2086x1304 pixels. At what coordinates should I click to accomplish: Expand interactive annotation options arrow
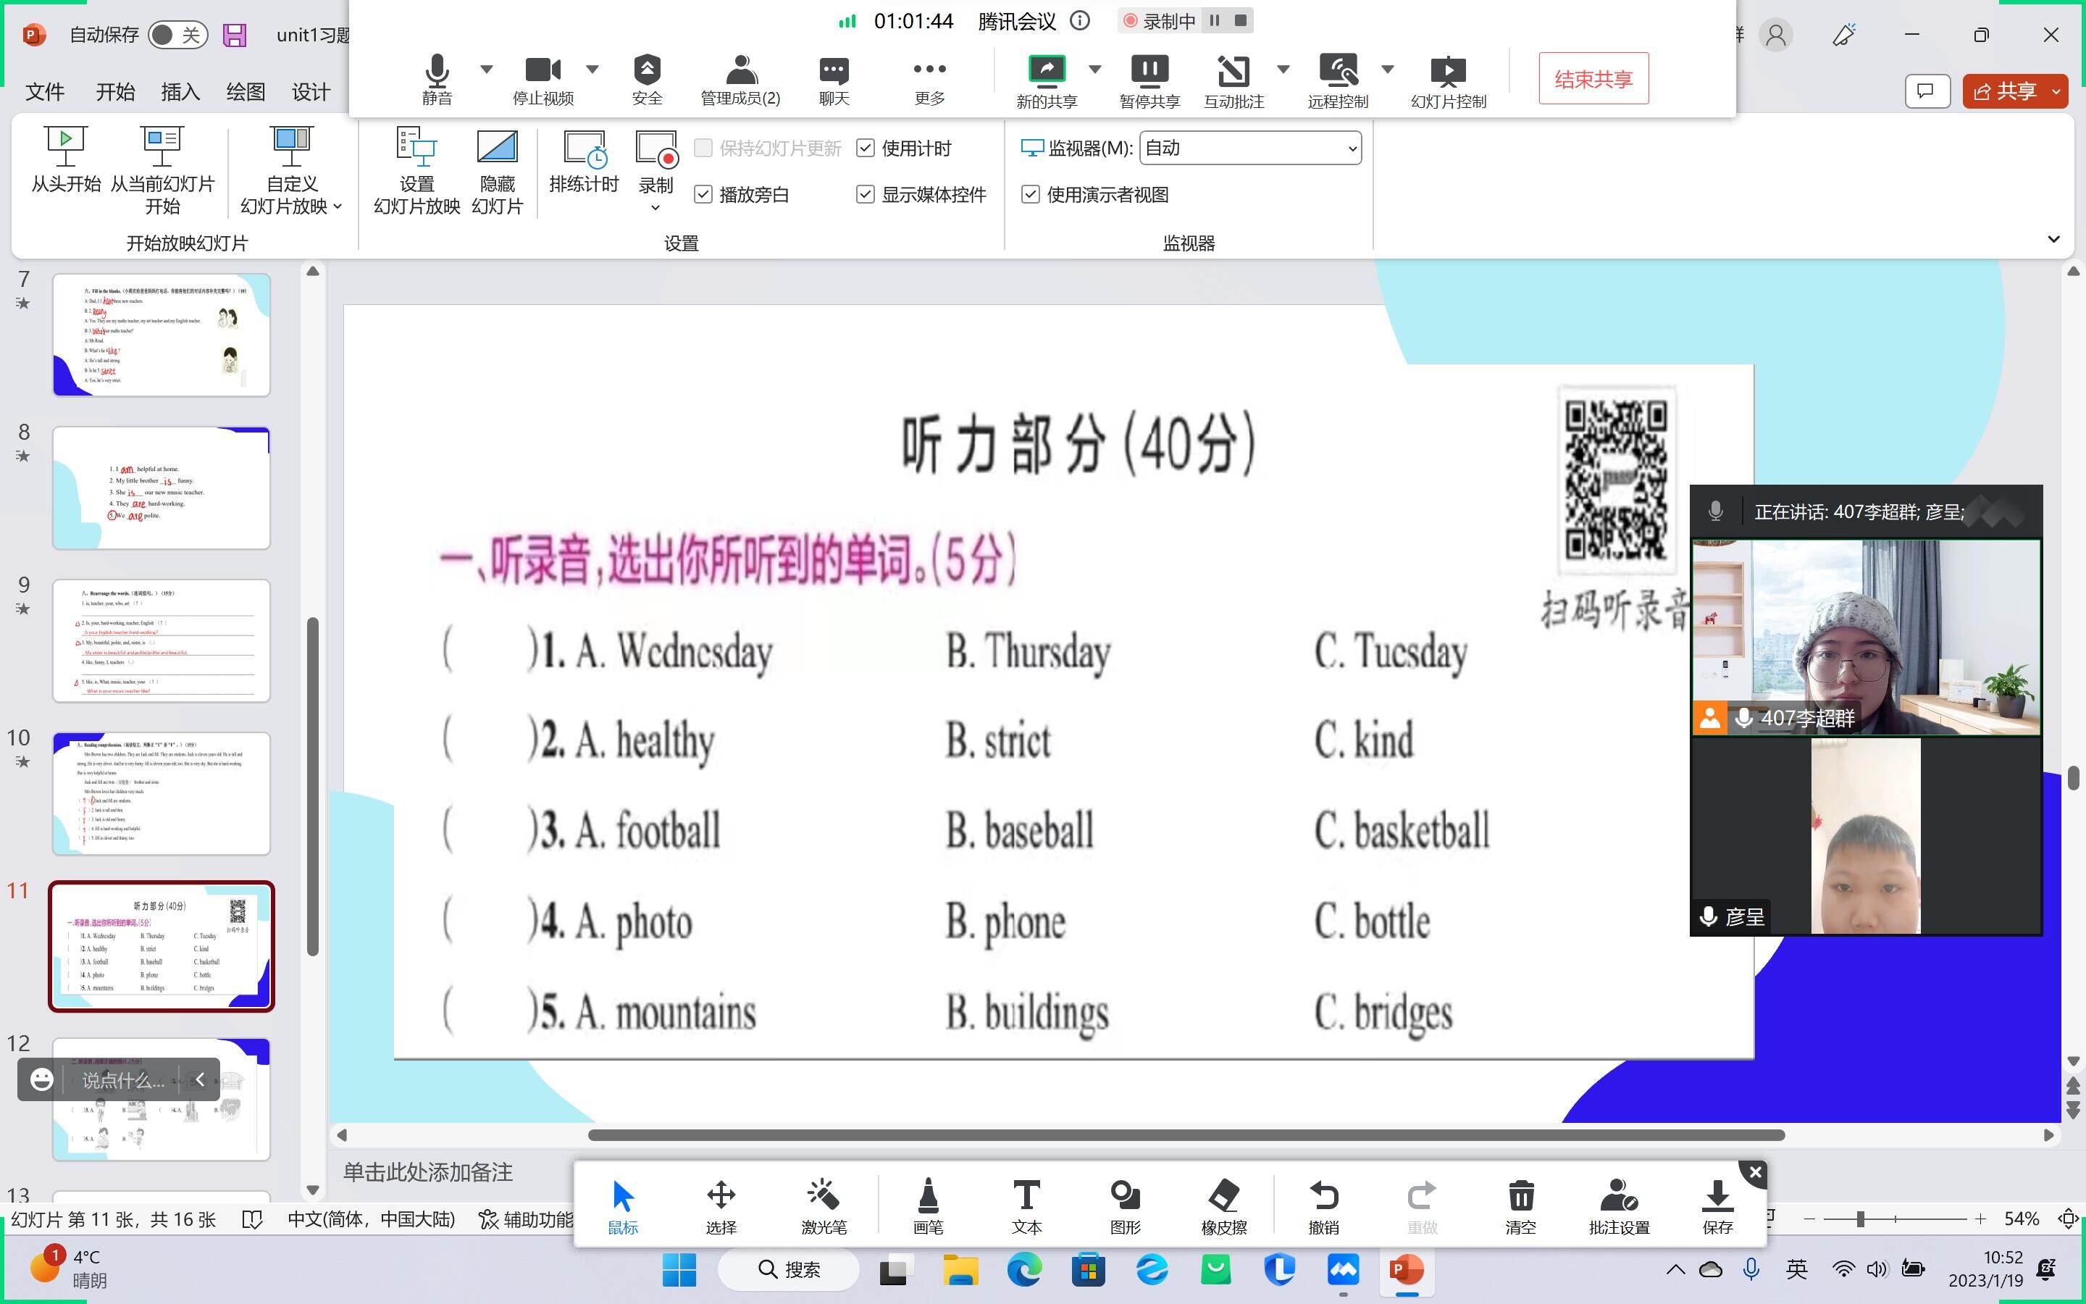coord(1283,69)
